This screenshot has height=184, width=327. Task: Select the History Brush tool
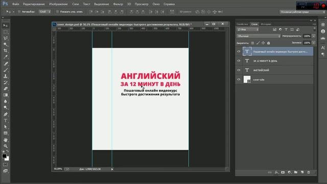[6, 83]
